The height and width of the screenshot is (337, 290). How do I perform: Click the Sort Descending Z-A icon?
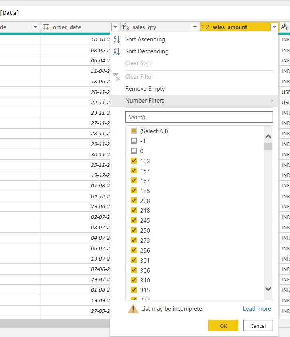116,51
